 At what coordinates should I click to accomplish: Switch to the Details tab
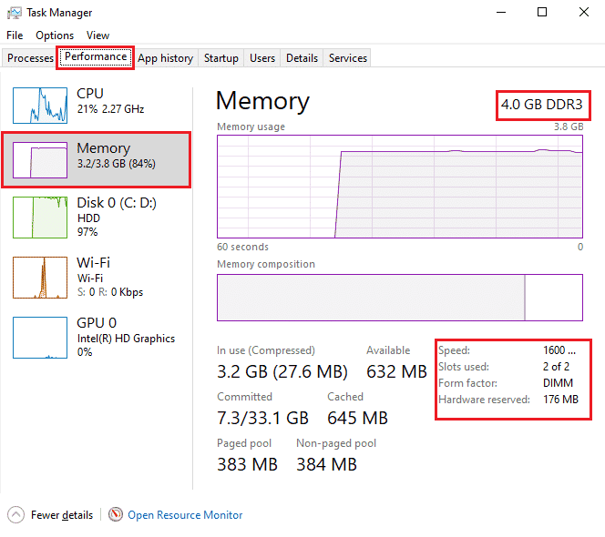(302, 58)
